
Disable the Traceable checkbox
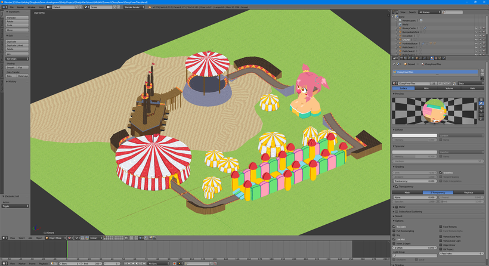pyautogui.click(x=395, y=227)
